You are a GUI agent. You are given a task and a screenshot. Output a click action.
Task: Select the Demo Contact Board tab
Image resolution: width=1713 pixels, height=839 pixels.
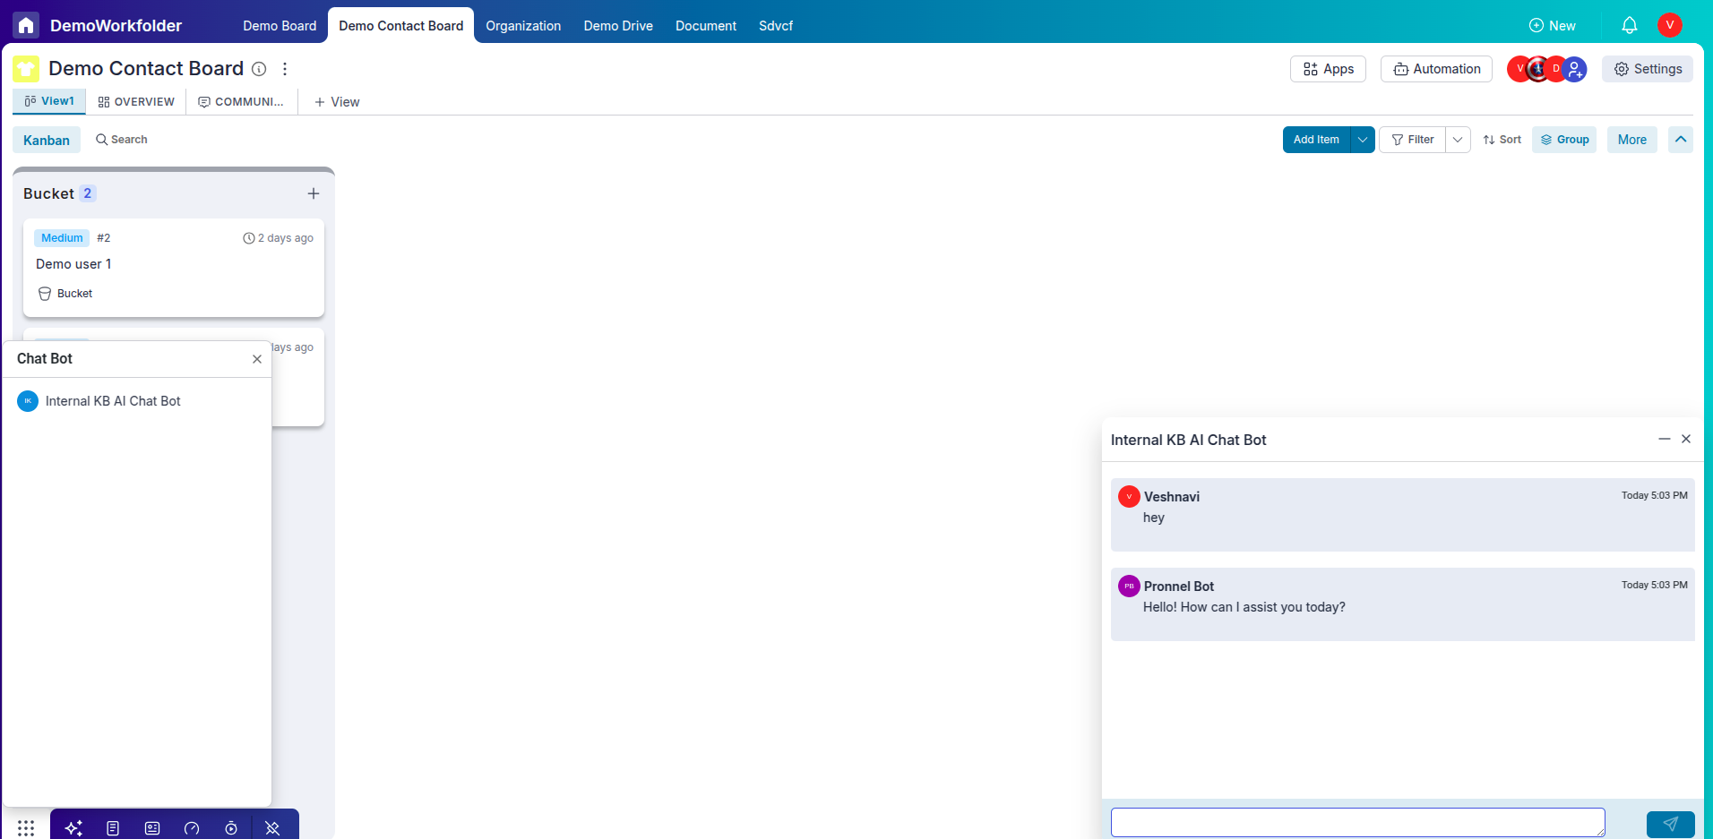pos(401,26)
